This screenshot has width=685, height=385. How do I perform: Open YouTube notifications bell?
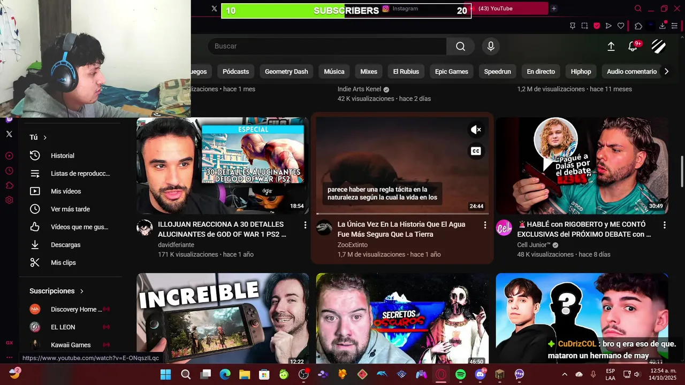pyautogui.click(x=633, y=47)
